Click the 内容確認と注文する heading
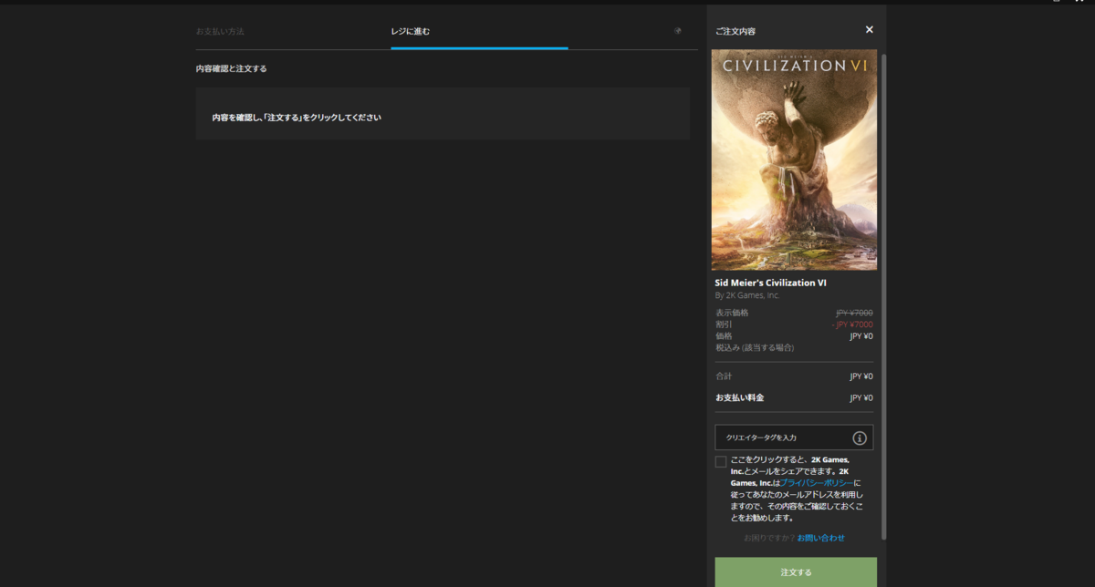This screenshot has width=1095, height=587. [231, 68]
